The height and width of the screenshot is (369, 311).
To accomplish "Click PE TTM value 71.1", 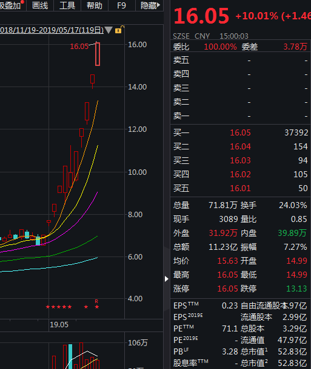I will (230, 328).
